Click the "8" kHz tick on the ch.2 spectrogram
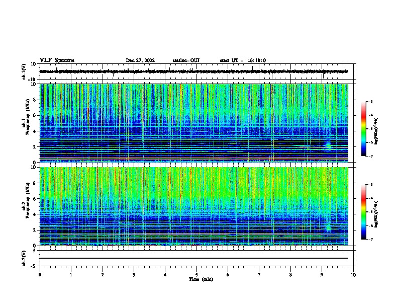 tap(35, 183)
